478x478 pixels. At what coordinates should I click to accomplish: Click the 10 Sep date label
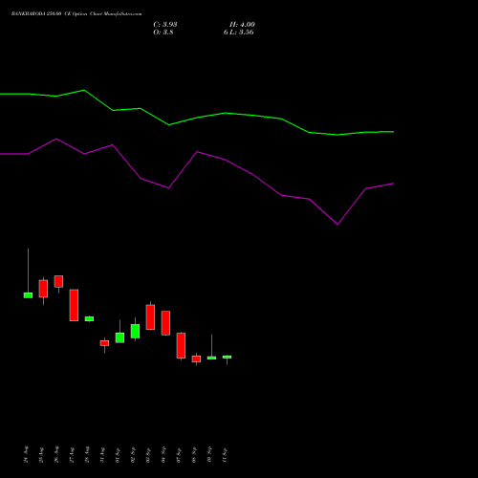(209, 454)
